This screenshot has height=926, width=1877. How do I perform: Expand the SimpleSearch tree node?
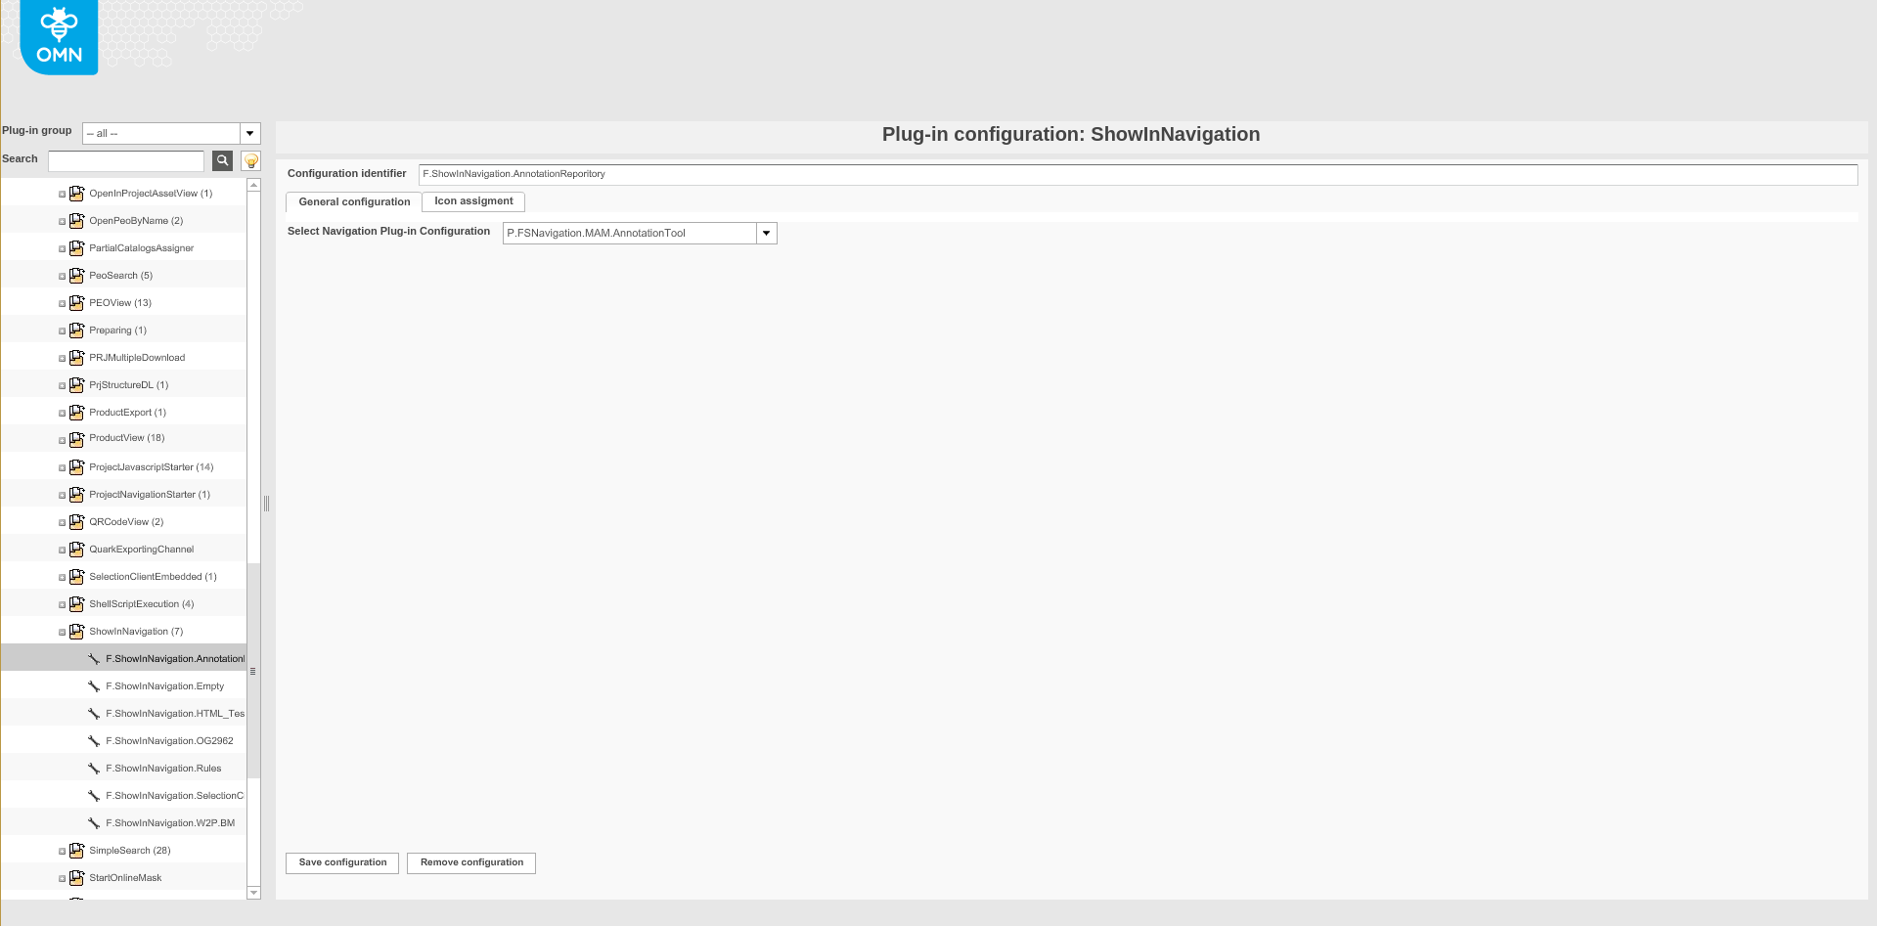tap(62, 852)
